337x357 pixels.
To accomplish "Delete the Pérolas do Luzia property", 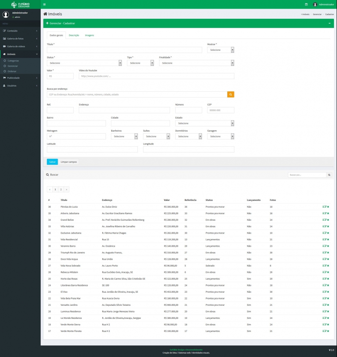I will [x=328, y=207].
